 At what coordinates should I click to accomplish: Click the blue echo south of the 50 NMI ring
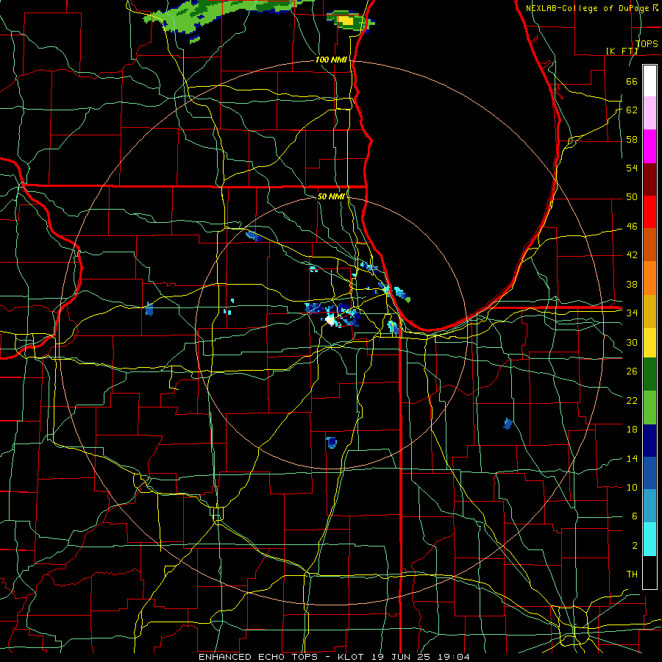332,442
